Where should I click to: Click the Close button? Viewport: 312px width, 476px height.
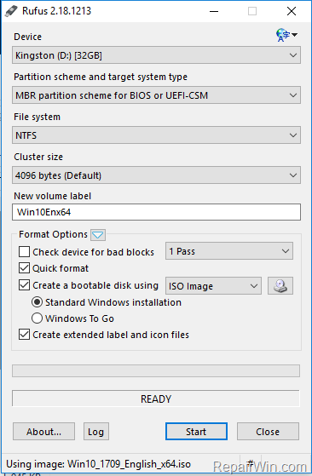(x=268, y=432)
